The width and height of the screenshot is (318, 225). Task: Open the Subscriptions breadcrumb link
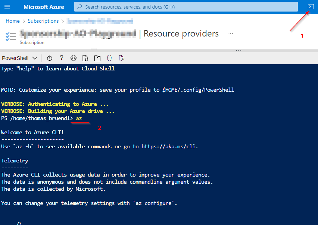click(x=43, y=21)
